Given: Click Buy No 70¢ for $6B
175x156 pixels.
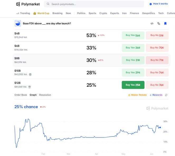Looking at the screenshot, I should coord(157,48).
